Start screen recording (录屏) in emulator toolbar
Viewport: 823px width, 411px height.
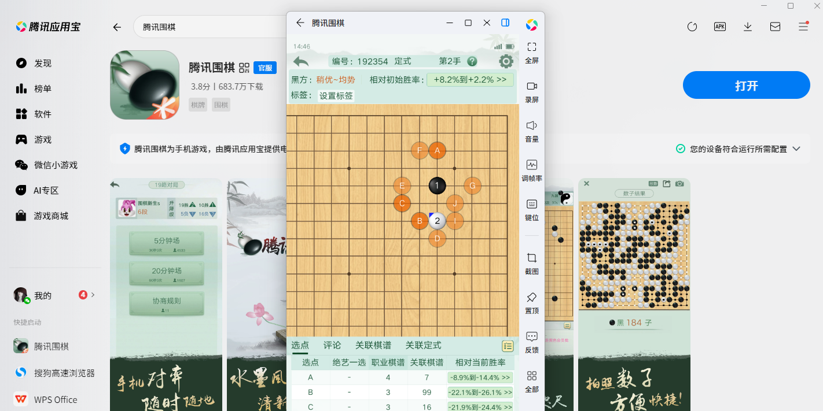(531, 92)
